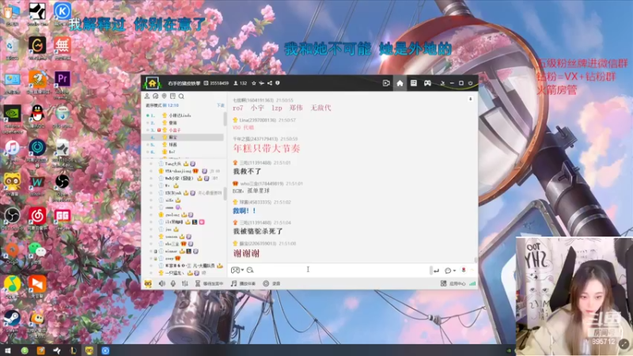Select user WeR小宇 in member list

pos(180,179)
